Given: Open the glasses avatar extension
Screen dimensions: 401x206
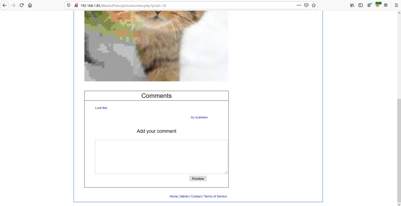Looking at the screenshot, I should click(386, 5).
